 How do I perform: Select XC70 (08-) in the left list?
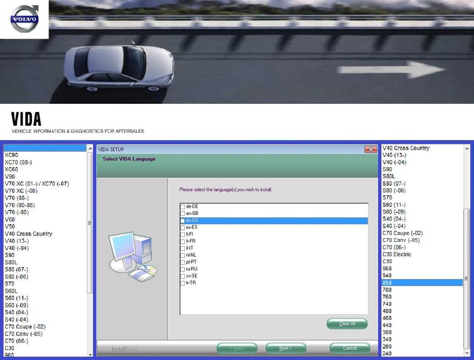coord(45,163)
